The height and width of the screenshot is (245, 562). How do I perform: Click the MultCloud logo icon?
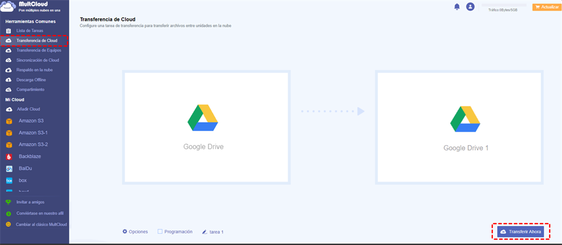pyautogui.click(x=8, y=6)
